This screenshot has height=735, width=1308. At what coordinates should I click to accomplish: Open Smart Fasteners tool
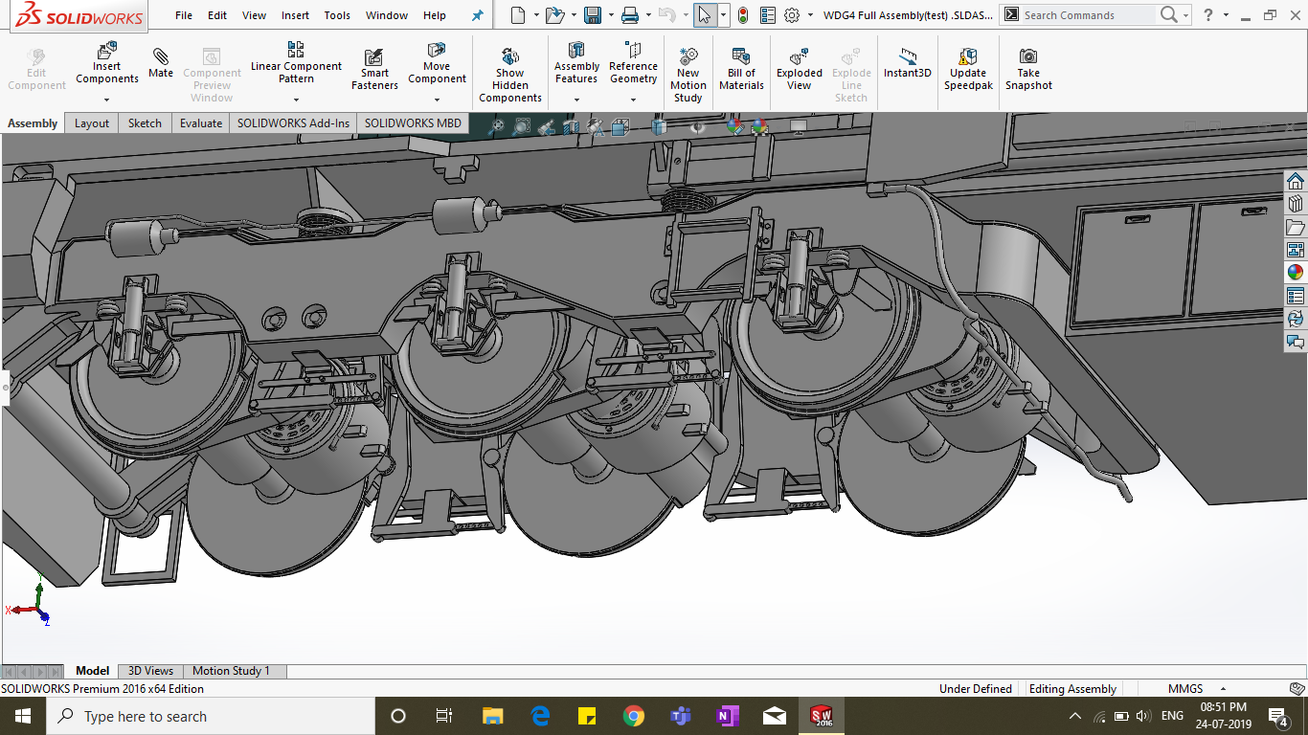[374, 59]
